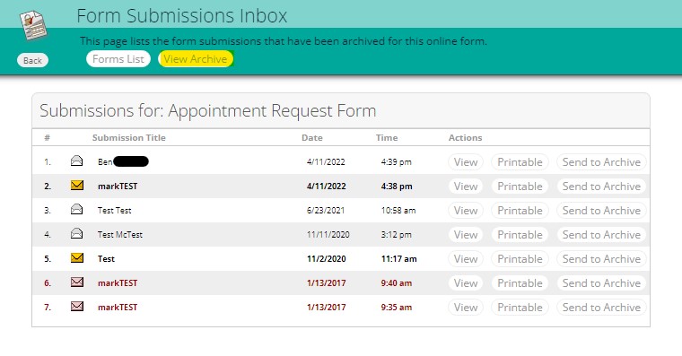Viewport: 682px width, 356px height.
Task: View the 9:35 am markTEST submission
Action: click(466, 308)
